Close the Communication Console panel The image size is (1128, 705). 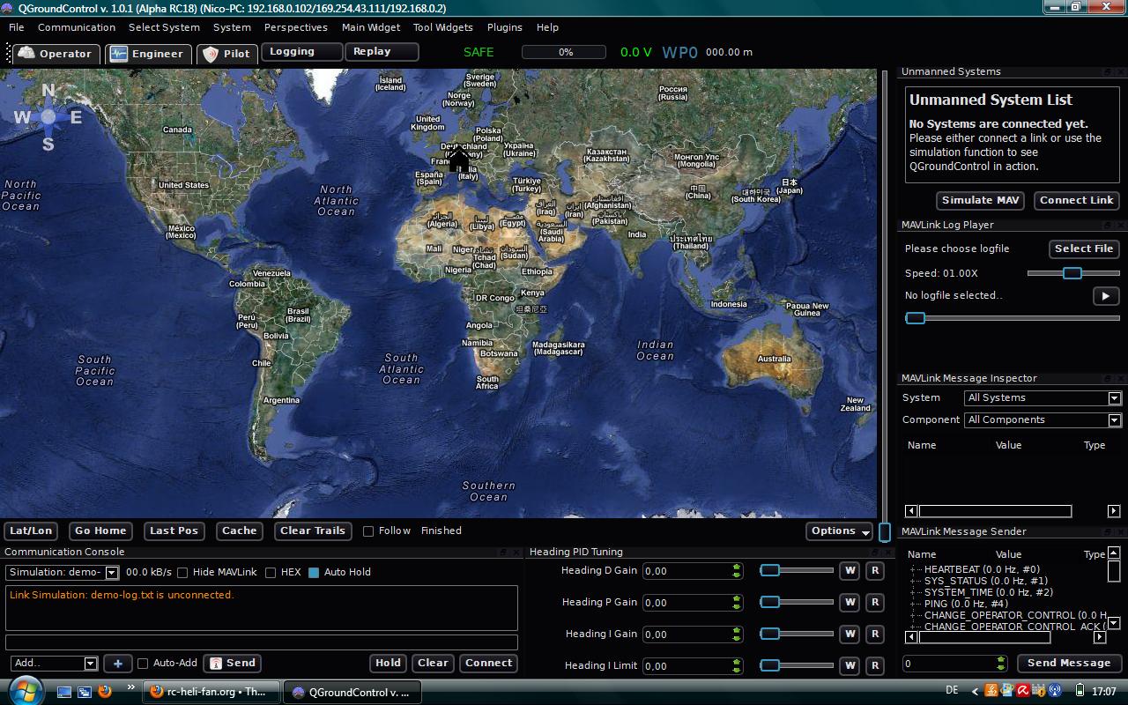click(x=516, y=553)
